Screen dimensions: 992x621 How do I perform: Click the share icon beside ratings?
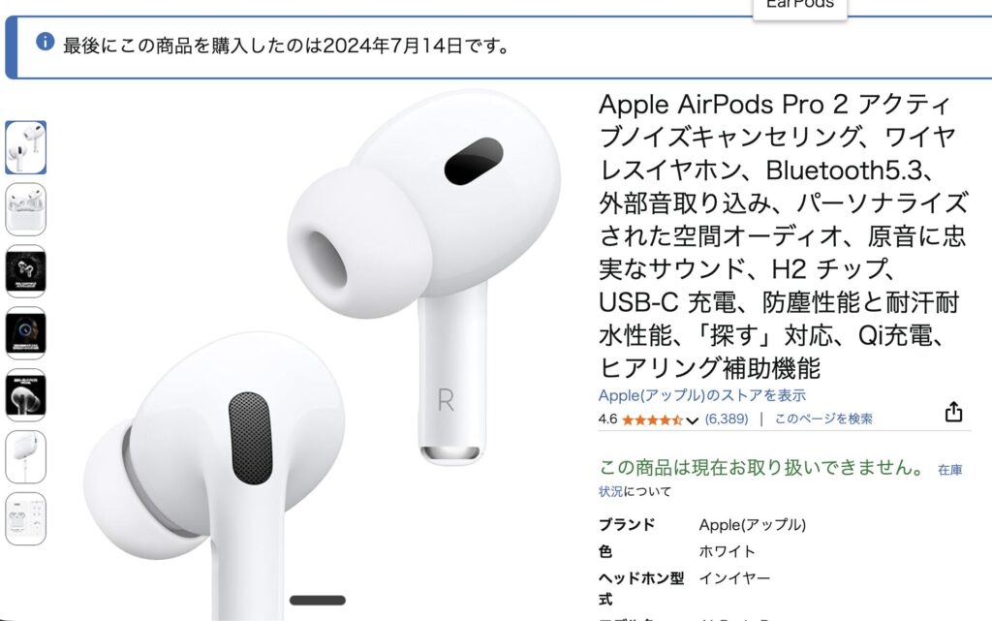point(953,411)
